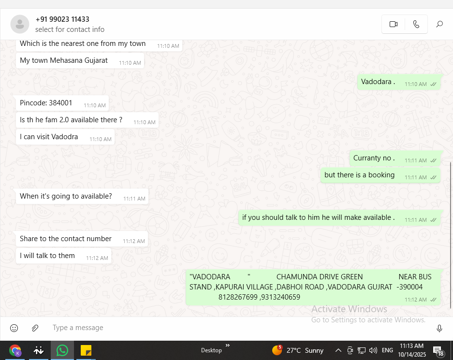Open the notification center with 18 alerts
This screenshot has width=453, height=360.
[438, 351]
